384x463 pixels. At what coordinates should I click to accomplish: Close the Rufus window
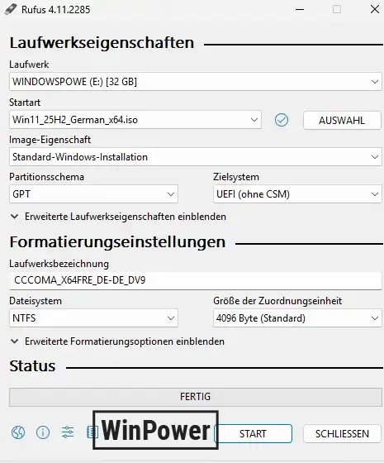[x=375, y=9]
